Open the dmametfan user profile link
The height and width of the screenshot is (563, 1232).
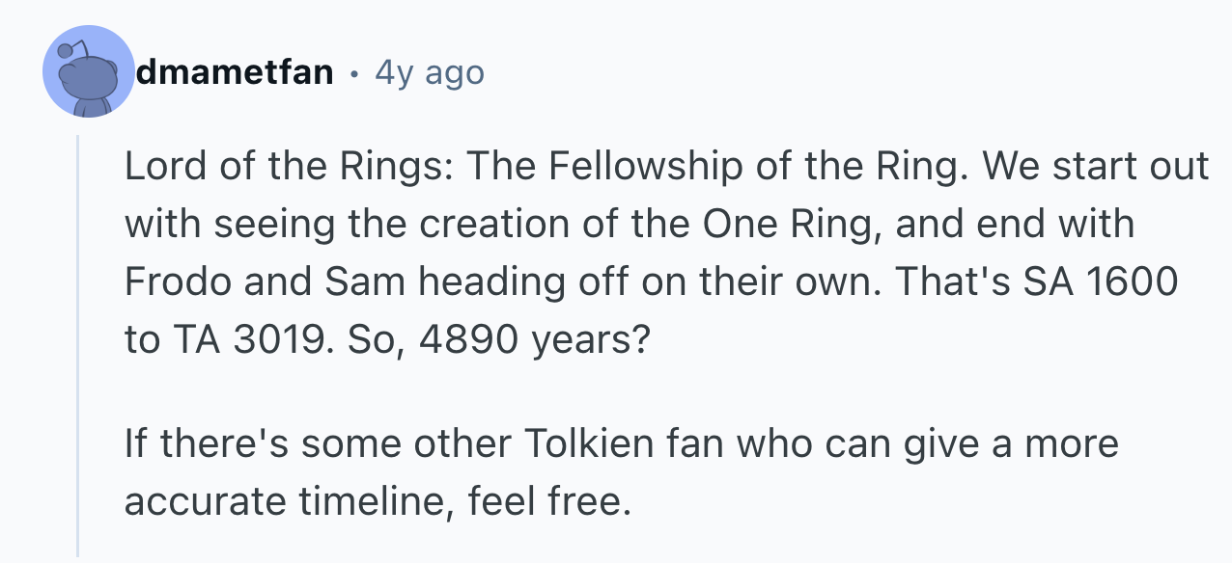(x=235, y=72)
